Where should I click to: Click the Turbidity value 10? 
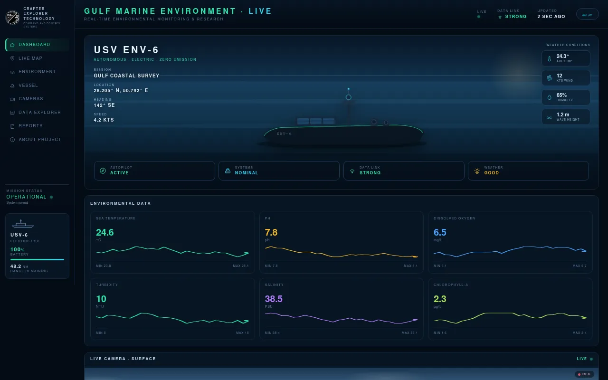[101, 299]
